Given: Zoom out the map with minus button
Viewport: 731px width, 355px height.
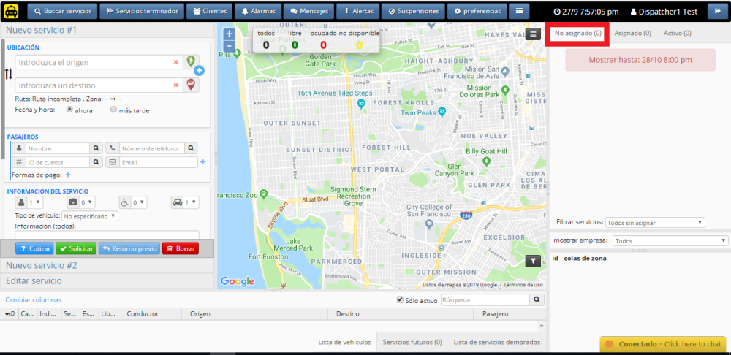Looking at the screenshot, I should [x=229, y=46].
